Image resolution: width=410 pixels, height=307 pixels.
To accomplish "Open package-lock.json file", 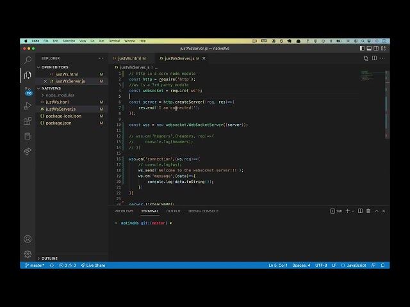I will 72,116.
